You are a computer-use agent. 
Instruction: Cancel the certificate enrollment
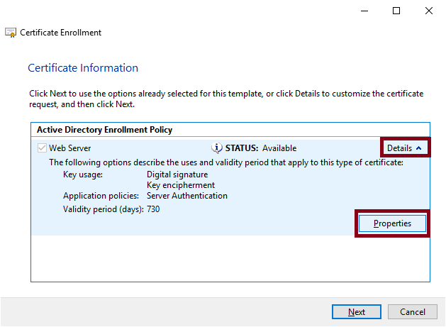413,312
